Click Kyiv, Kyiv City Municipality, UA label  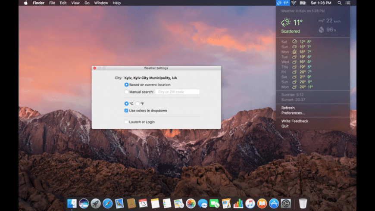pyautogui.click(x=151, y=78)
